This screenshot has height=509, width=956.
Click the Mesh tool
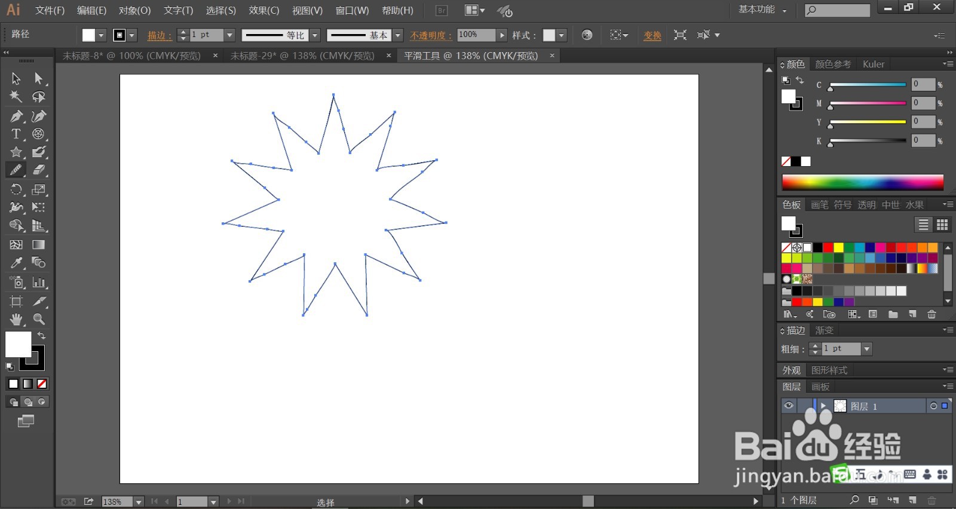coord(16,244)
